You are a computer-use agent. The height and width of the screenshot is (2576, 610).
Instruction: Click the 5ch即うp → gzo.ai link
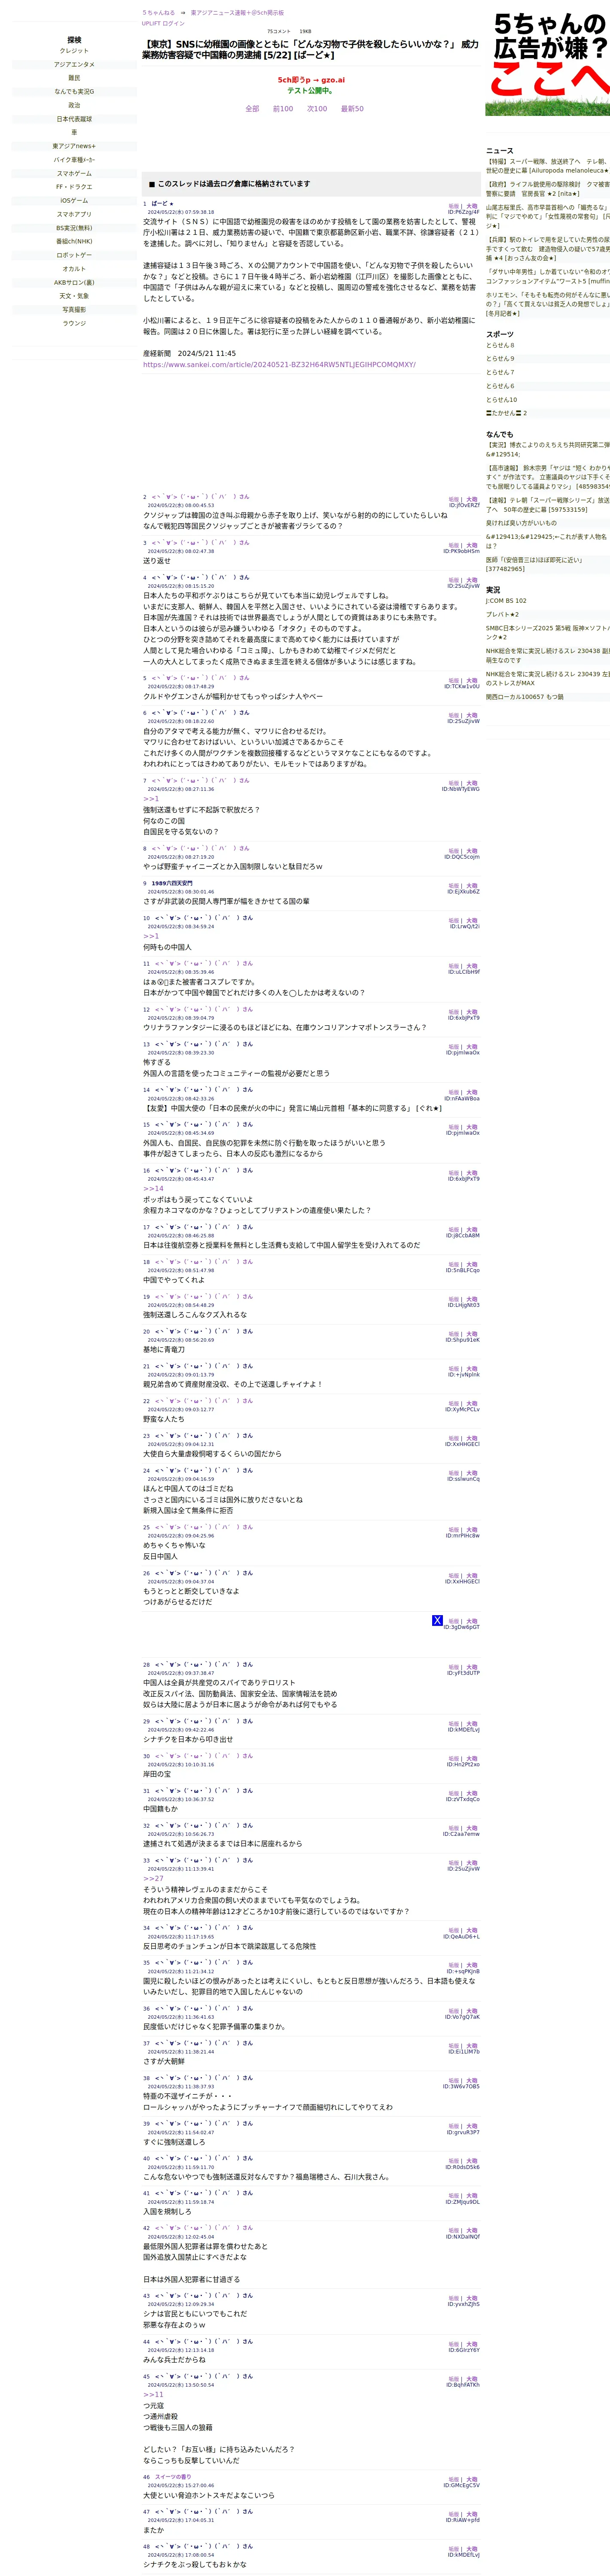point(311,80)
